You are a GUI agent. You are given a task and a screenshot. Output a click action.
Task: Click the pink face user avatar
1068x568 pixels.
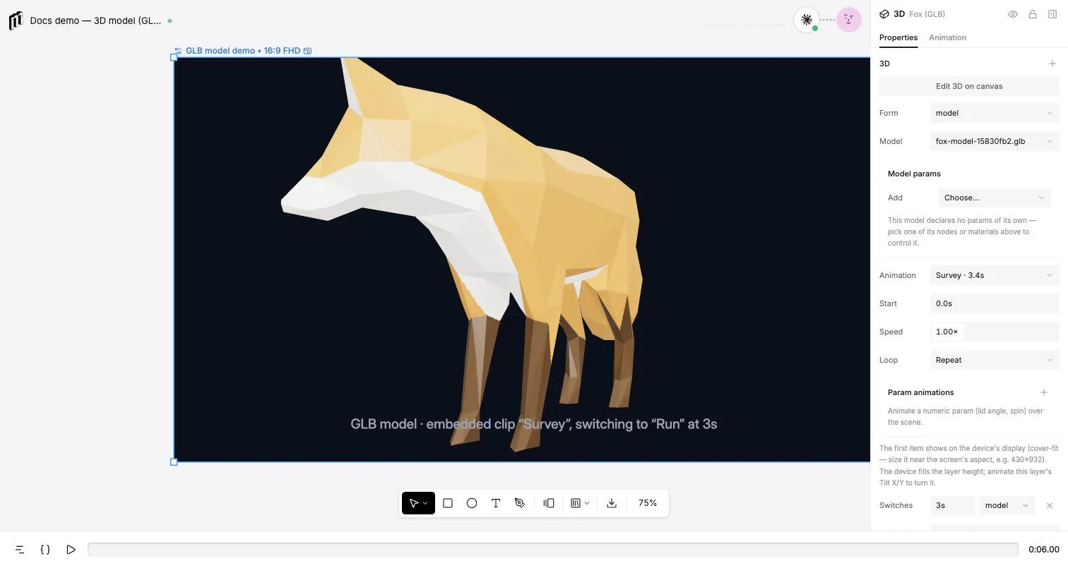tap(849, 20)
